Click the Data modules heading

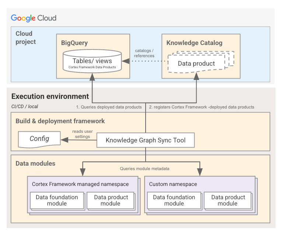(35, 163)
